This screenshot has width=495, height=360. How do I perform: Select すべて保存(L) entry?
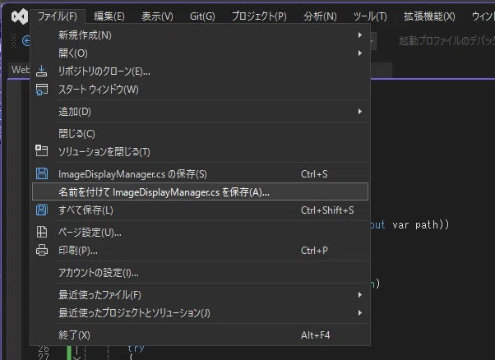click(200, 210)
